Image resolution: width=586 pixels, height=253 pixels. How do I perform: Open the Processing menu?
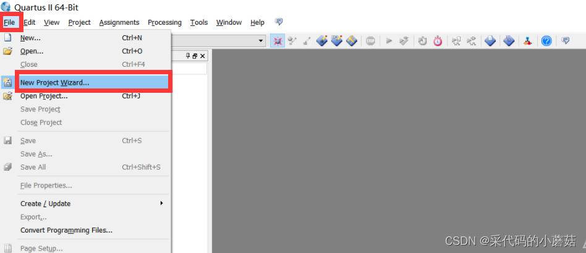point(164,22)
